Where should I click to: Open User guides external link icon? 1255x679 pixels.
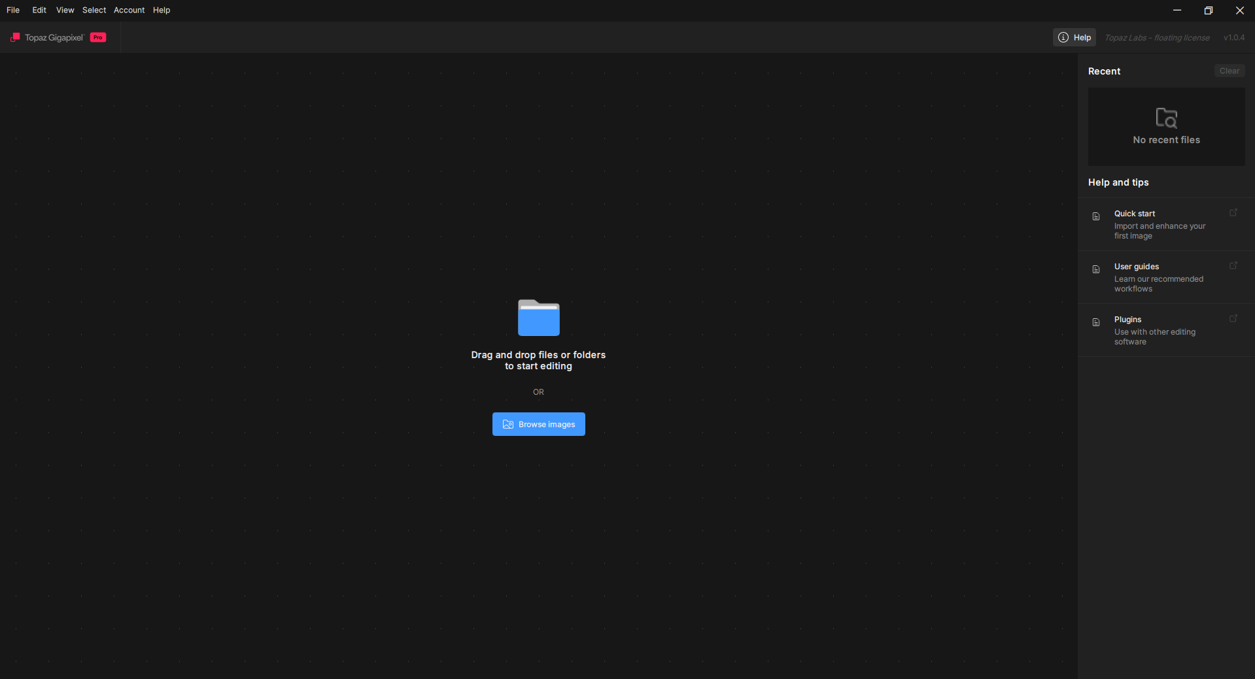tap(1233, 266)
